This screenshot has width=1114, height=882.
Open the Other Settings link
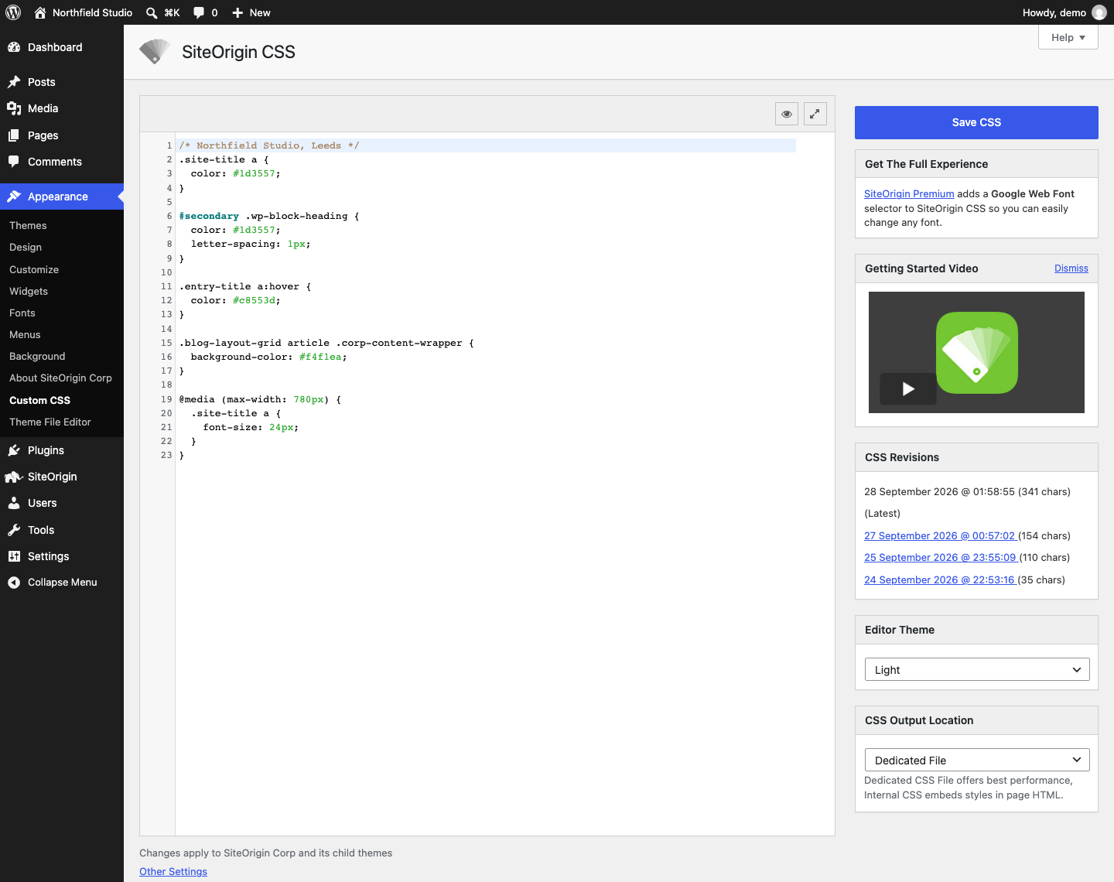click(173, 871)
